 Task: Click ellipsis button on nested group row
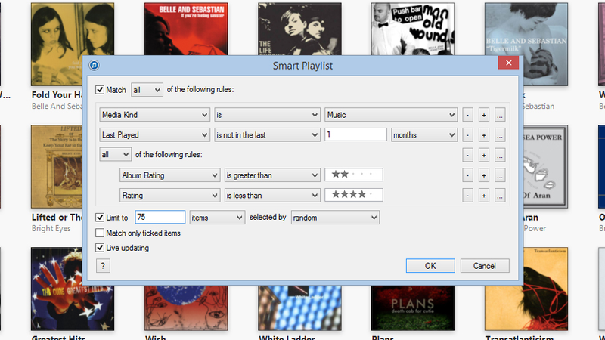coord(500,156)
